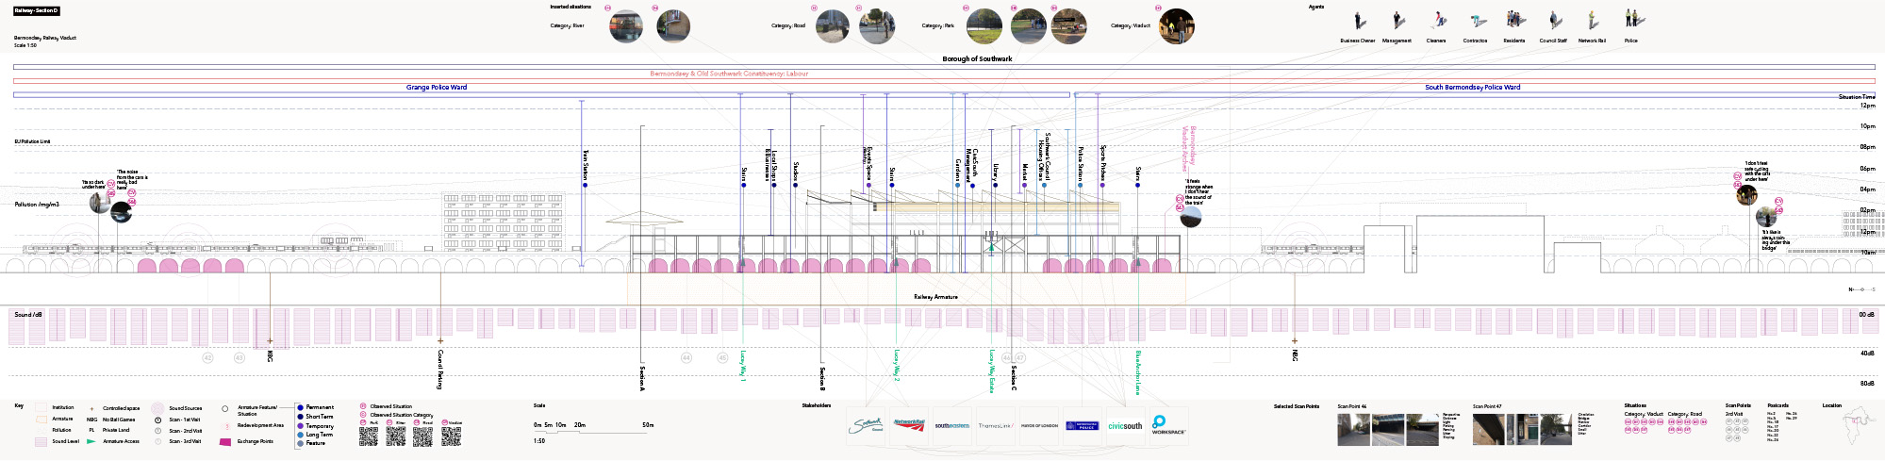Click the pink Exchange Points key symbol
The height and width of the screenshot is (461, 1885).
(224, 441)
